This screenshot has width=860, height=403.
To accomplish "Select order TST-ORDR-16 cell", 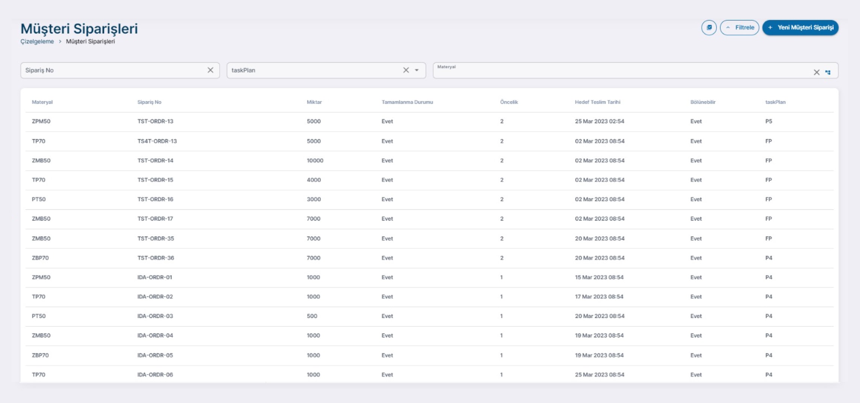I will coord(155,199).
